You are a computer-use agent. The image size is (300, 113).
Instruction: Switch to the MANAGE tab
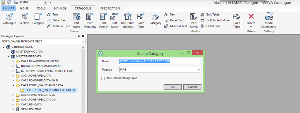pos(60,8)
